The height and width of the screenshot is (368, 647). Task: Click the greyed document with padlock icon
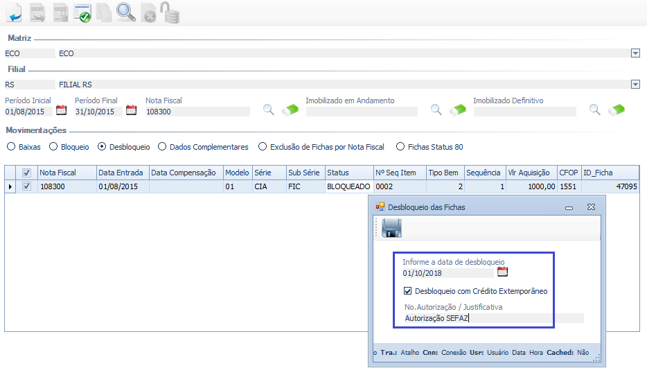[61, 12]
